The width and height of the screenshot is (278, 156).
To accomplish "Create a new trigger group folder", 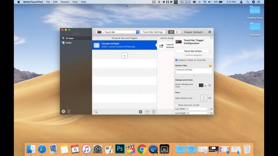I will click(147, 112).
